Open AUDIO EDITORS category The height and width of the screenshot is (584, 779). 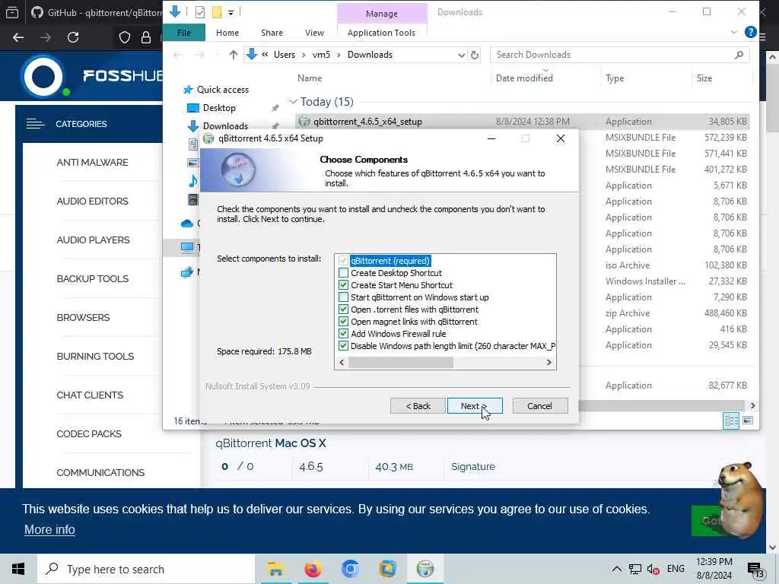[x=92, y=201]
